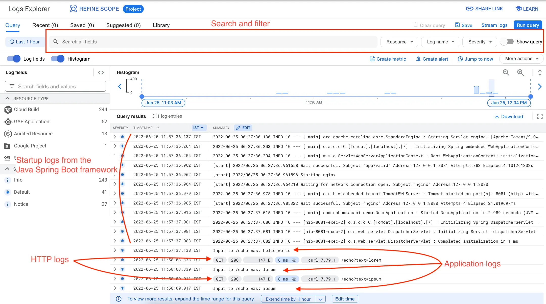Enable Show query mode
The width and height of the screenshot is (546, 304).
click(x=507, y=42)
